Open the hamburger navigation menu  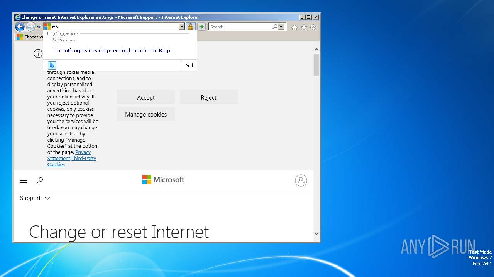[x=24, y=180]
